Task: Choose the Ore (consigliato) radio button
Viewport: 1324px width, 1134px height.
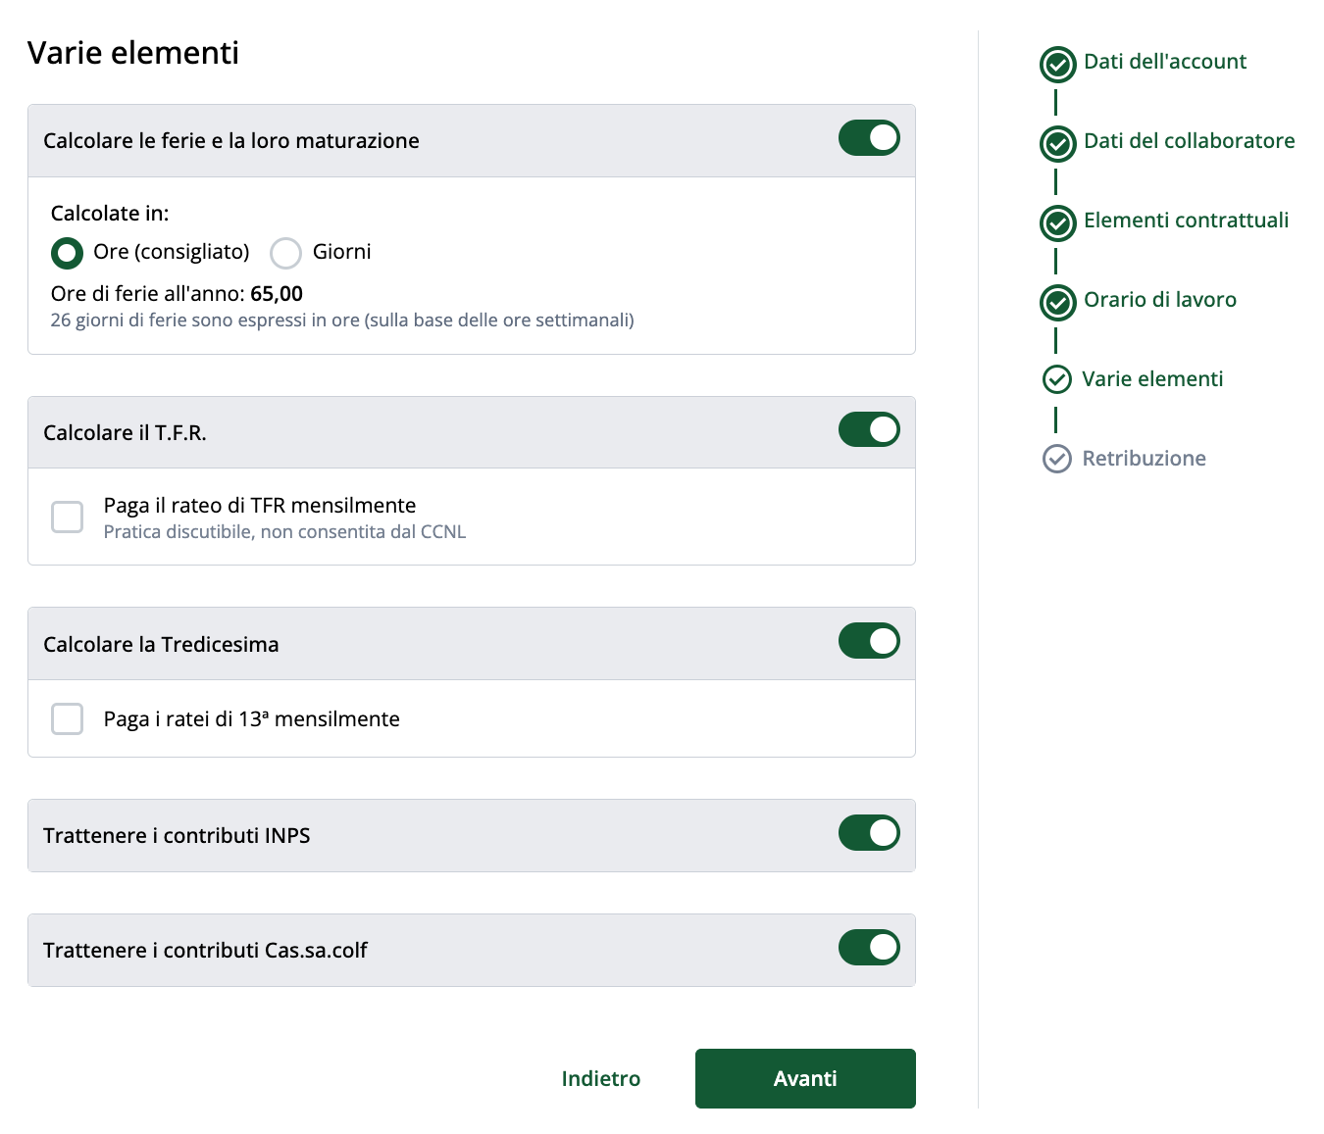Action: pyautogui.click(x=67, y=253)
